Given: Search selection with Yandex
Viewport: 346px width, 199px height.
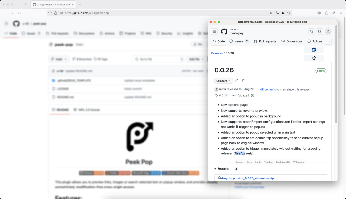Looking at the screenshot, I should point(268,162).
